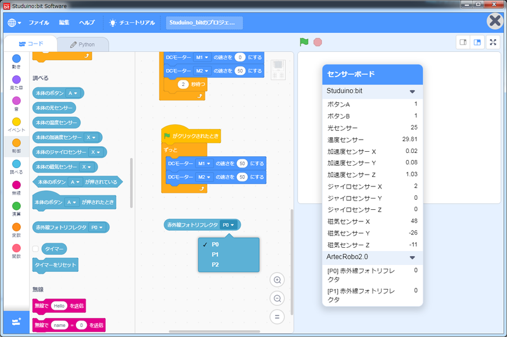Screen dimensions: 507x337
Task: Click the 無線で Hello を送信 block
Action: click(x=59, y=306)
